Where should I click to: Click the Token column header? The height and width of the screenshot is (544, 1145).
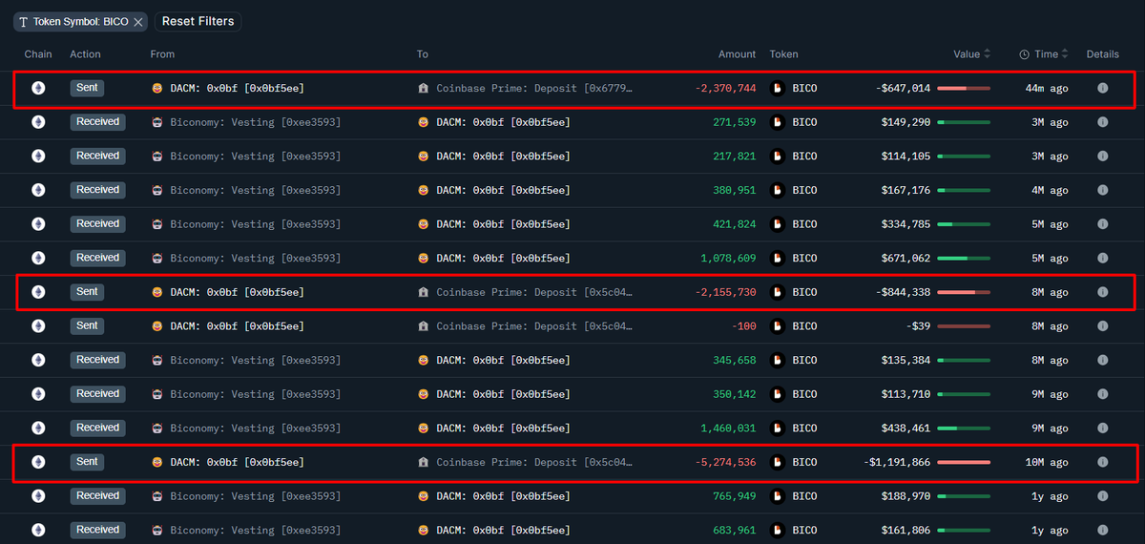[x=784, y=54]
